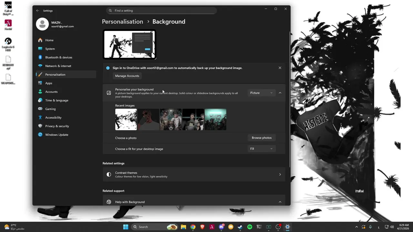
Task: Open Accessibility settings category
Action: click(66, 118)
